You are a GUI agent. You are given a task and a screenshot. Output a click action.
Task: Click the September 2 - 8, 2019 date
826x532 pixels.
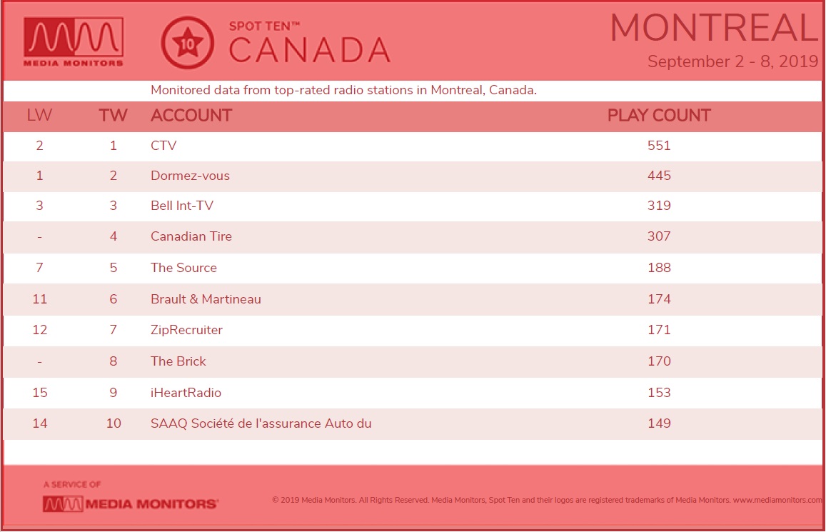point(732,61)
